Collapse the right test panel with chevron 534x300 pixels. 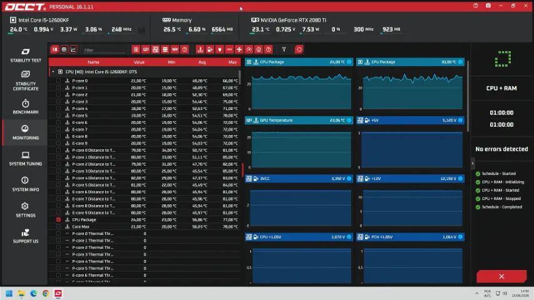tap(473, 164)
